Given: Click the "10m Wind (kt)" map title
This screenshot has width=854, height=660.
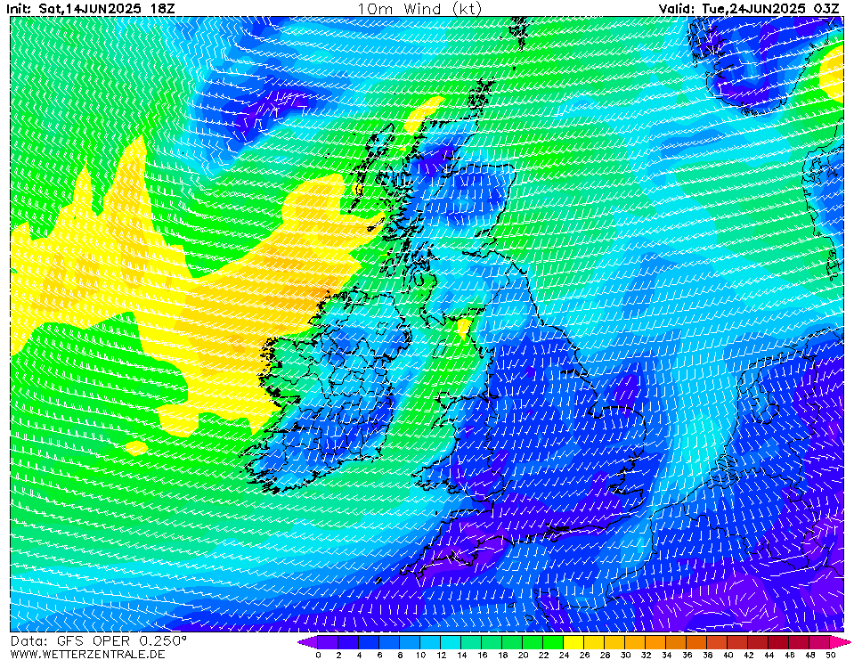Looking at the screenshot, I should (x=419, y=9).
